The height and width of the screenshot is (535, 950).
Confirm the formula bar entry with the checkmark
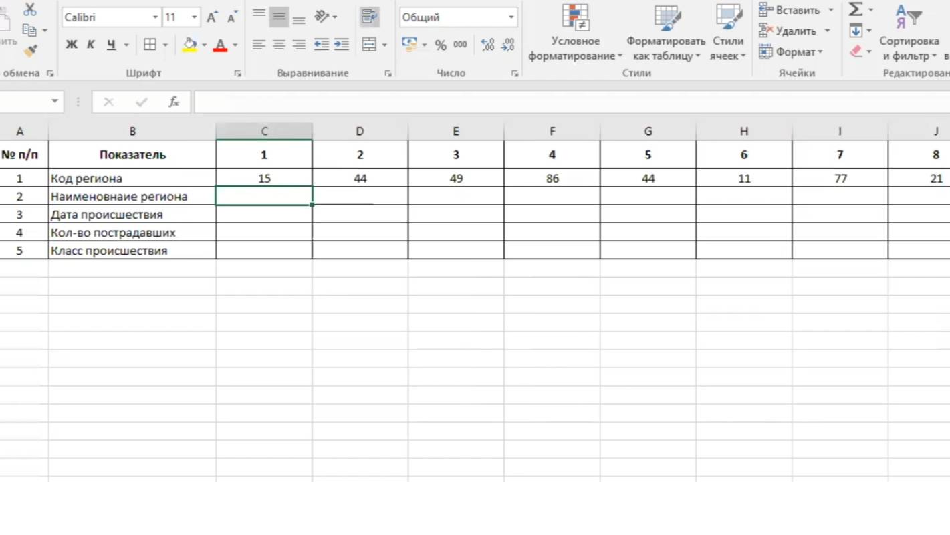coord(141,102)
